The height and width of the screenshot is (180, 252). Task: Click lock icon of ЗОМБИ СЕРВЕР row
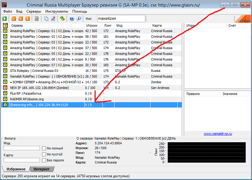coord(5,82)
